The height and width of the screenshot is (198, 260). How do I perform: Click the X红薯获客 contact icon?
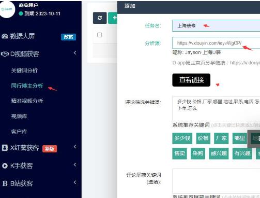[x=5, y=148]
